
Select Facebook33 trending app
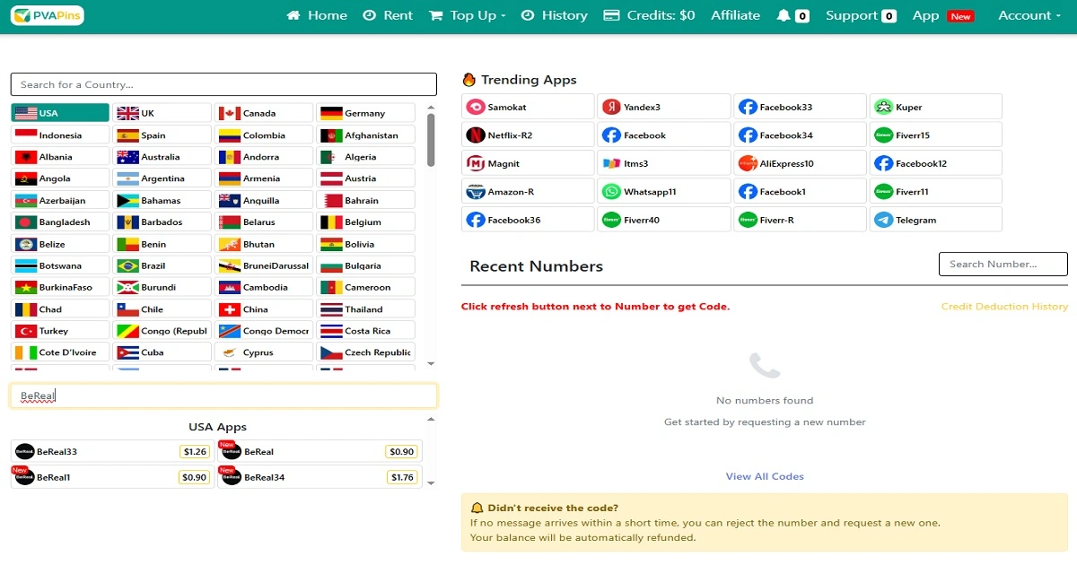[x=800, y=107]
